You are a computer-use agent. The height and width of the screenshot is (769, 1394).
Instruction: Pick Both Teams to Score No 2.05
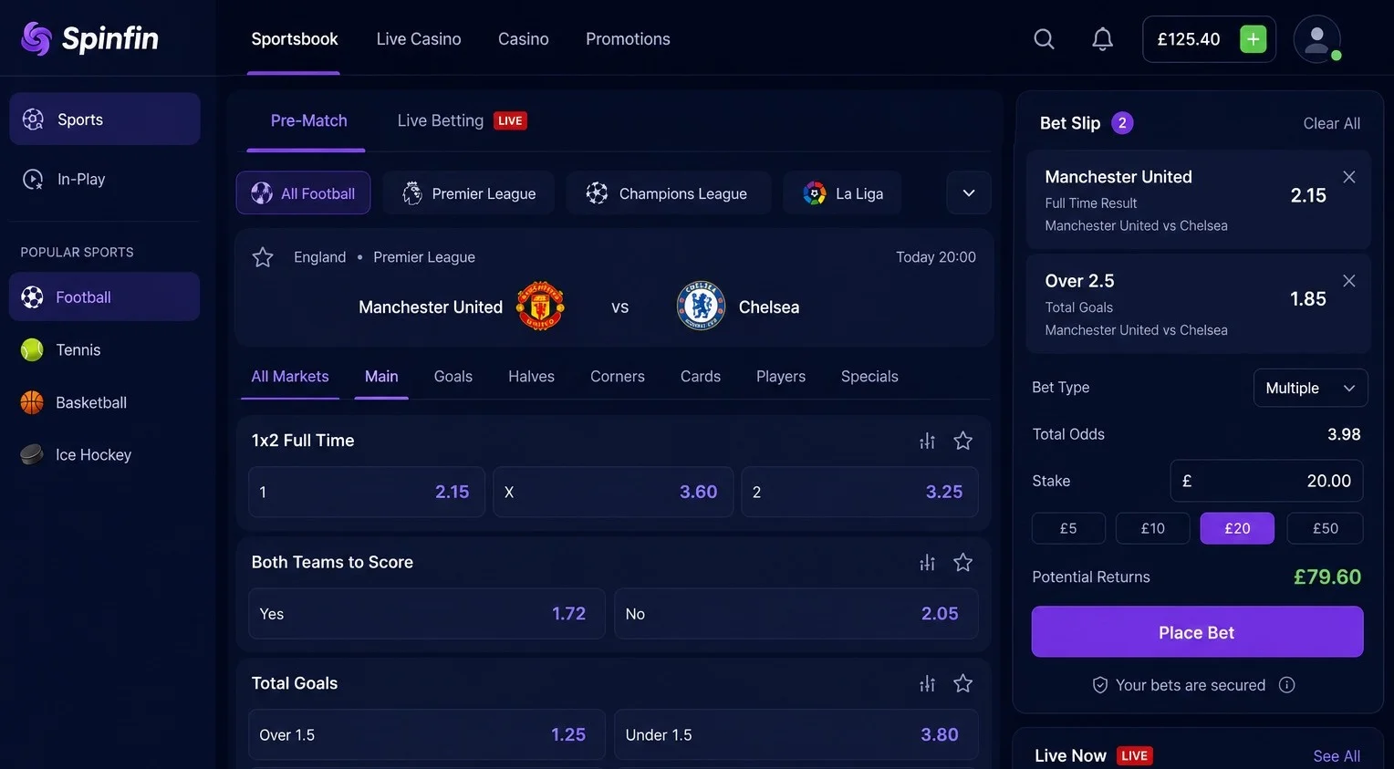pyautogui.click(x=796, y=614)
